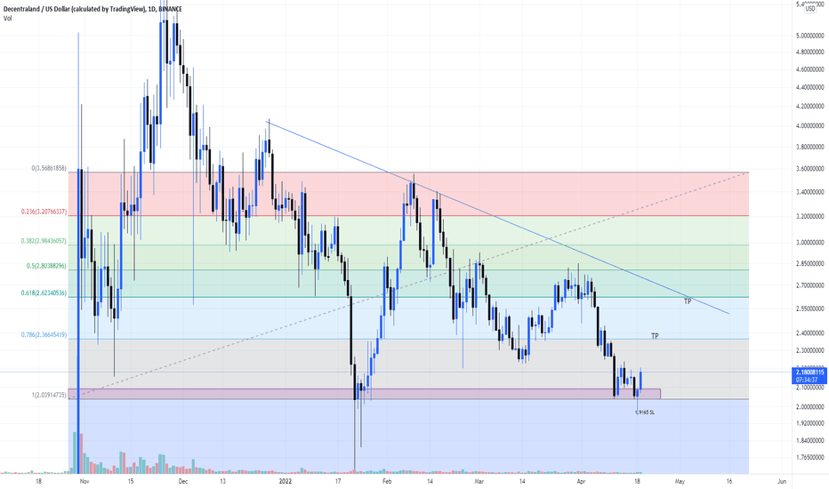Click the 1.76500000 price axis label
This screenshot has width=829, height=489.
point(809,457)
